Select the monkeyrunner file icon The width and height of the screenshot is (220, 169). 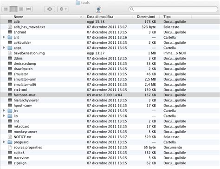(10, 132)
